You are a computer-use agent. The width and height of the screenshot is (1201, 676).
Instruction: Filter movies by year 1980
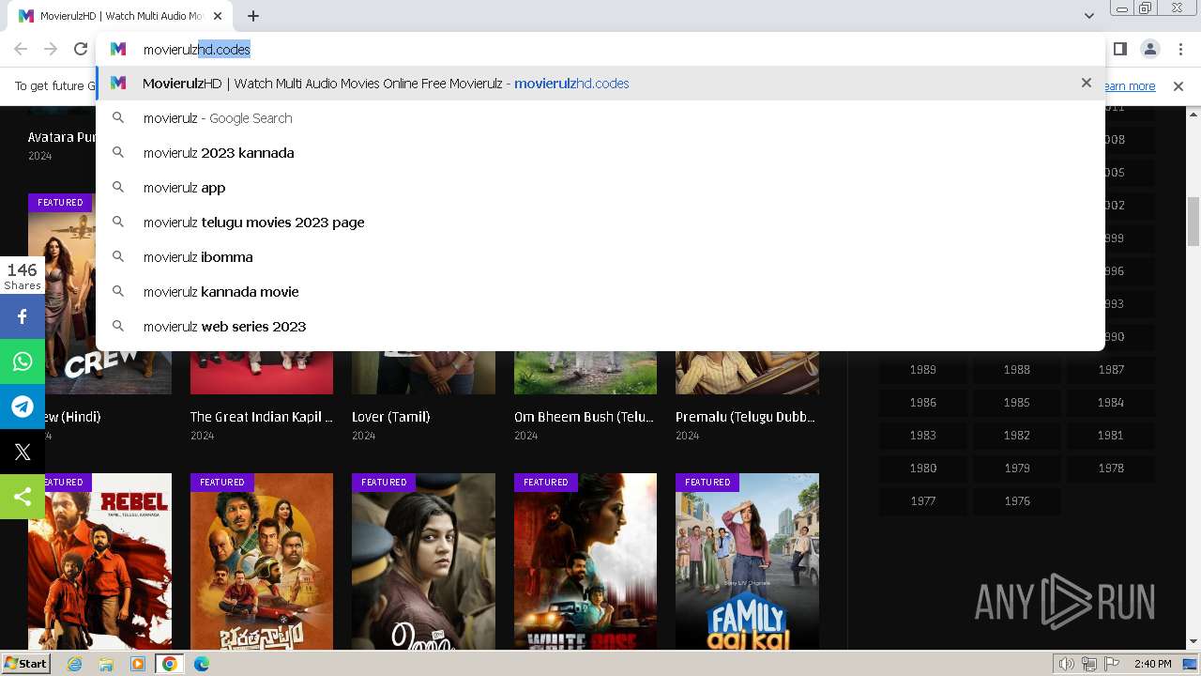point(923,469)
